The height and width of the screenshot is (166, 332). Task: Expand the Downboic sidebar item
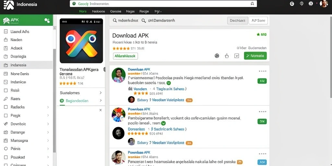[x=48, y=124]
